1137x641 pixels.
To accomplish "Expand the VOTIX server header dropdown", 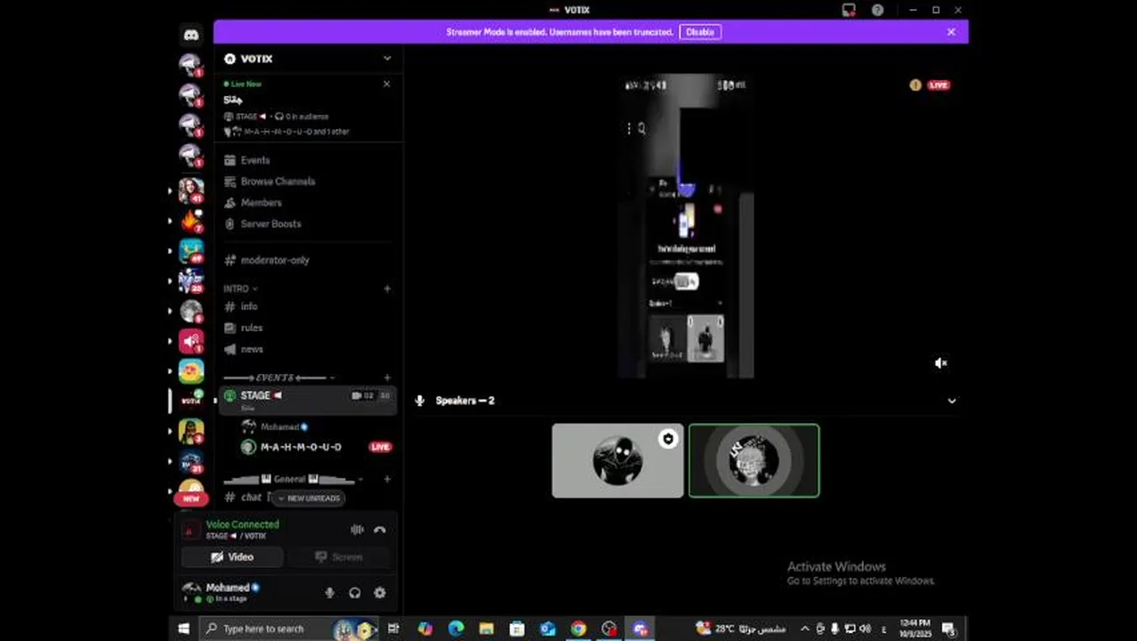I will pos(387,59).
